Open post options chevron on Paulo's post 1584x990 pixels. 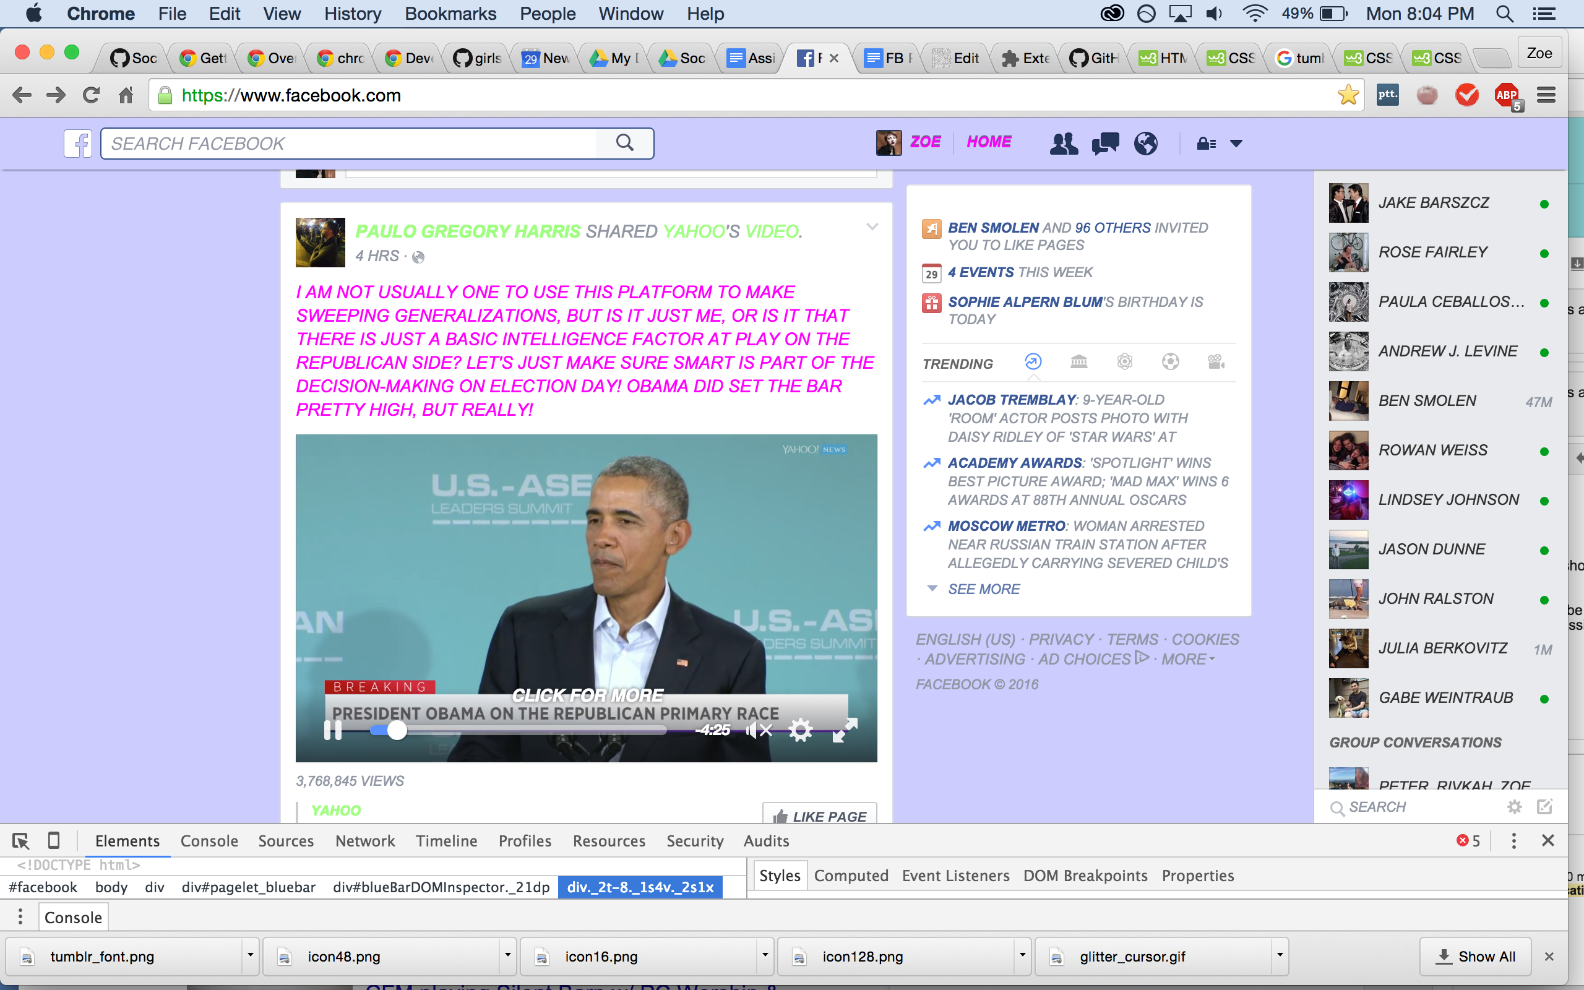pyautogui.click(x=872, y=226)
